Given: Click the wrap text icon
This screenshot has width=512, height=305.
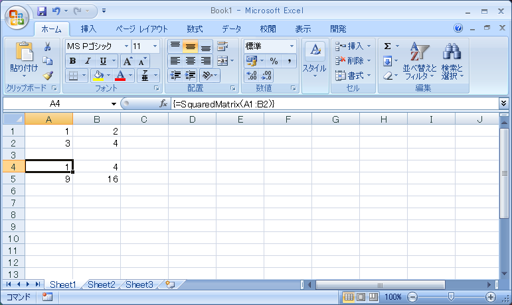Looking at the screenshot, I should [x=222, y=46].
